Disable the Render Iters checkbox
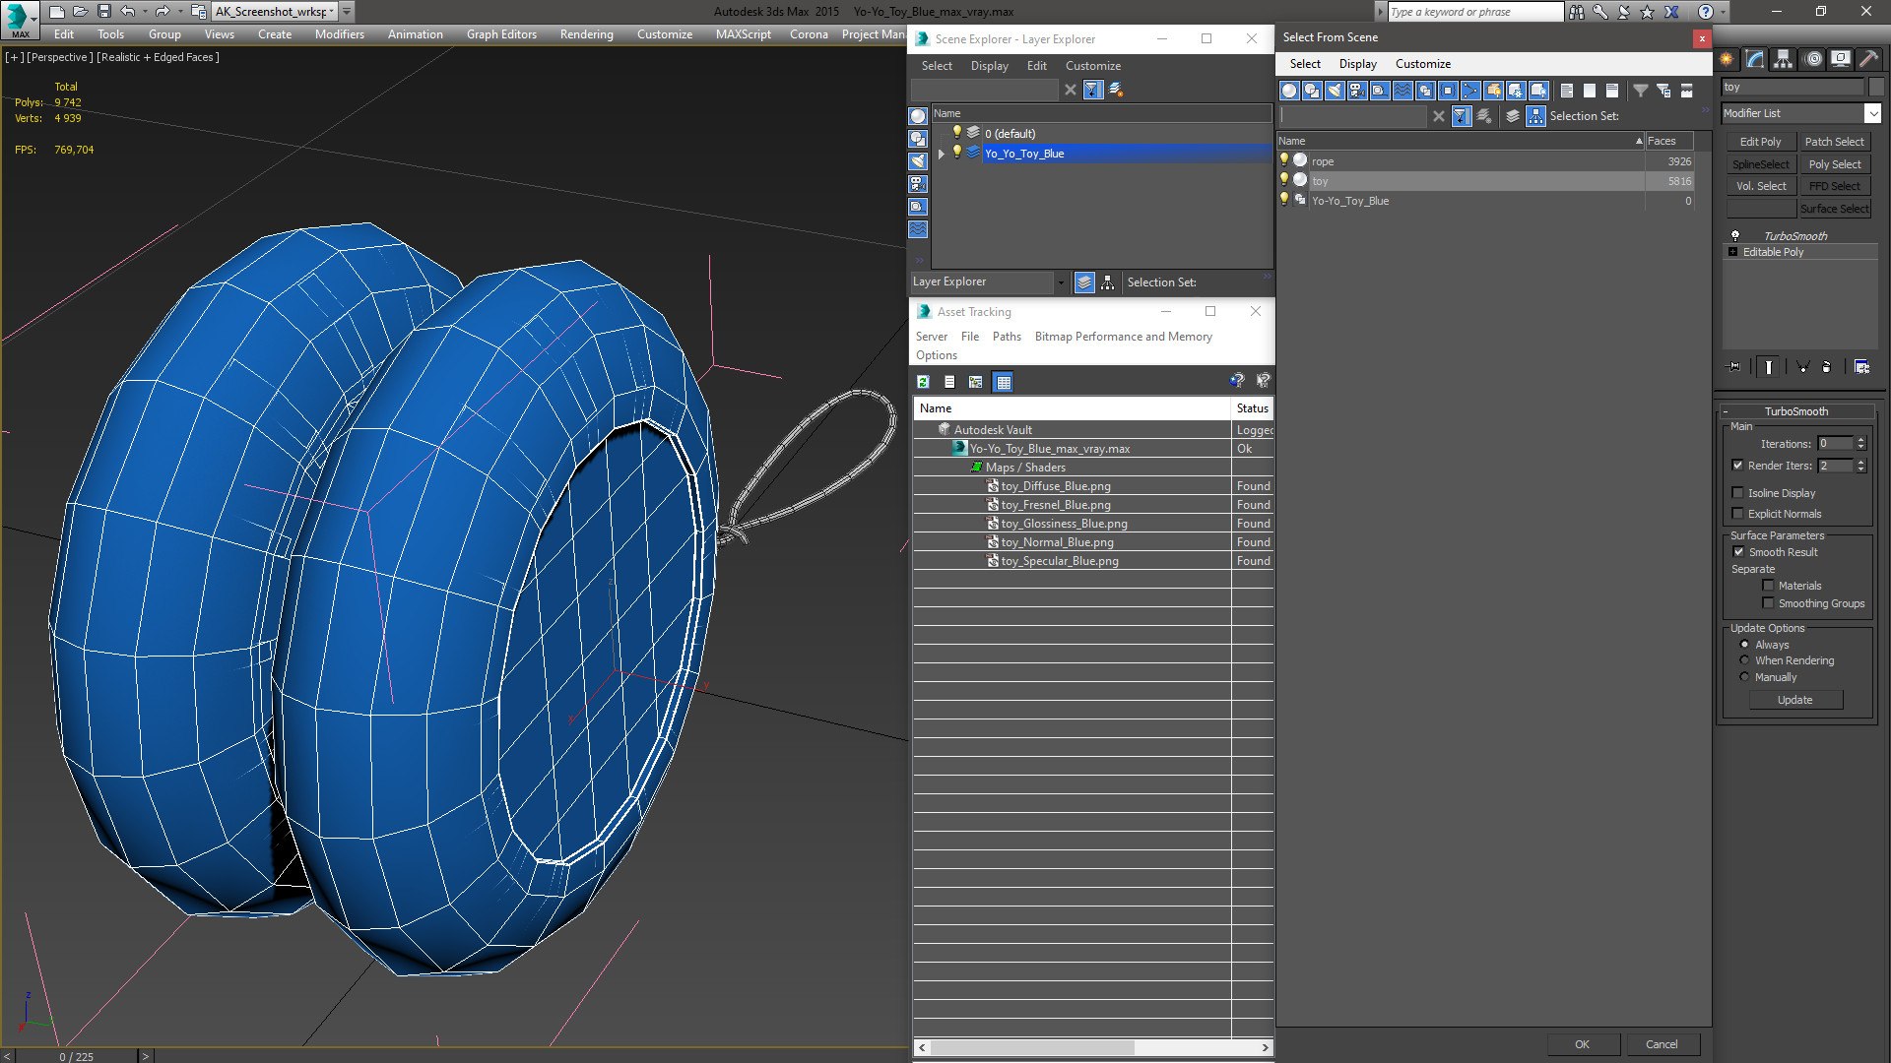 click(1737, 466)
